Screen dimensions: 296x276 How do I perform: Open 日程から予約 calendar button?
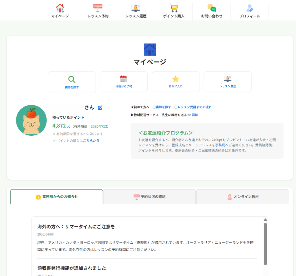(123, 82)
